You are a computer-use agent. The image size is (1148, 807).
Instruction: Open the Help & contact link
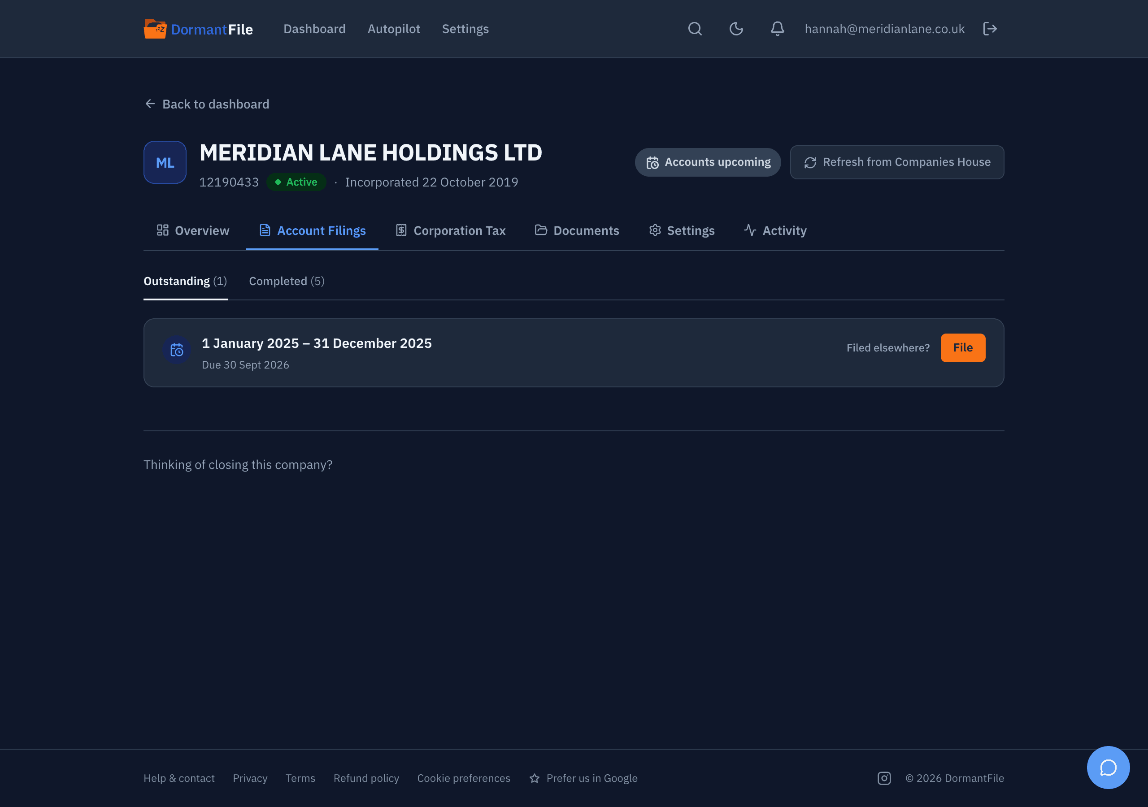point(179,778)
